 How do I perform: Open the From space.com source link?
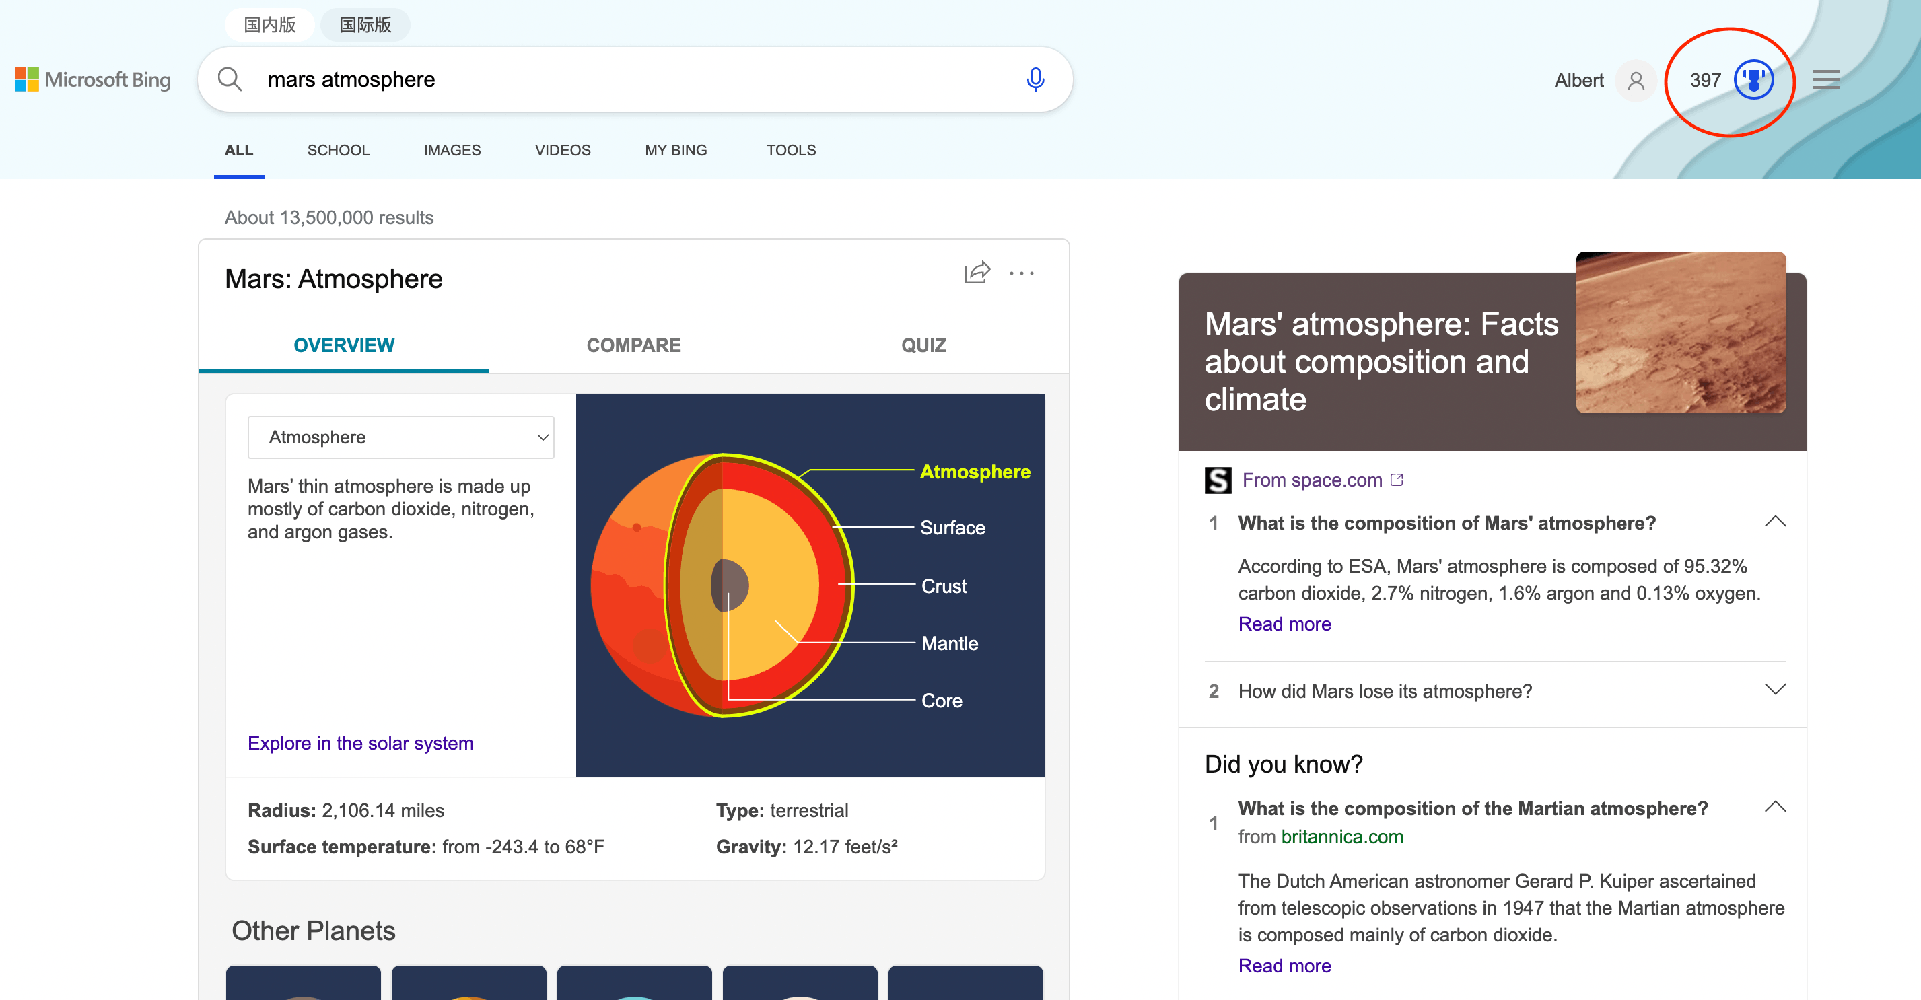click(1313, 480)
